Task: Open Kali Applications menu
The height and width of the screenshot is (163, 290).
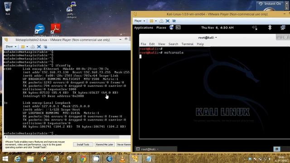Action: 144,28
